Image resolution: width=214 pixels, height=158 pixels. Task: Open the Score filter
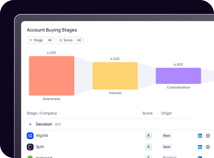point(70,40)
